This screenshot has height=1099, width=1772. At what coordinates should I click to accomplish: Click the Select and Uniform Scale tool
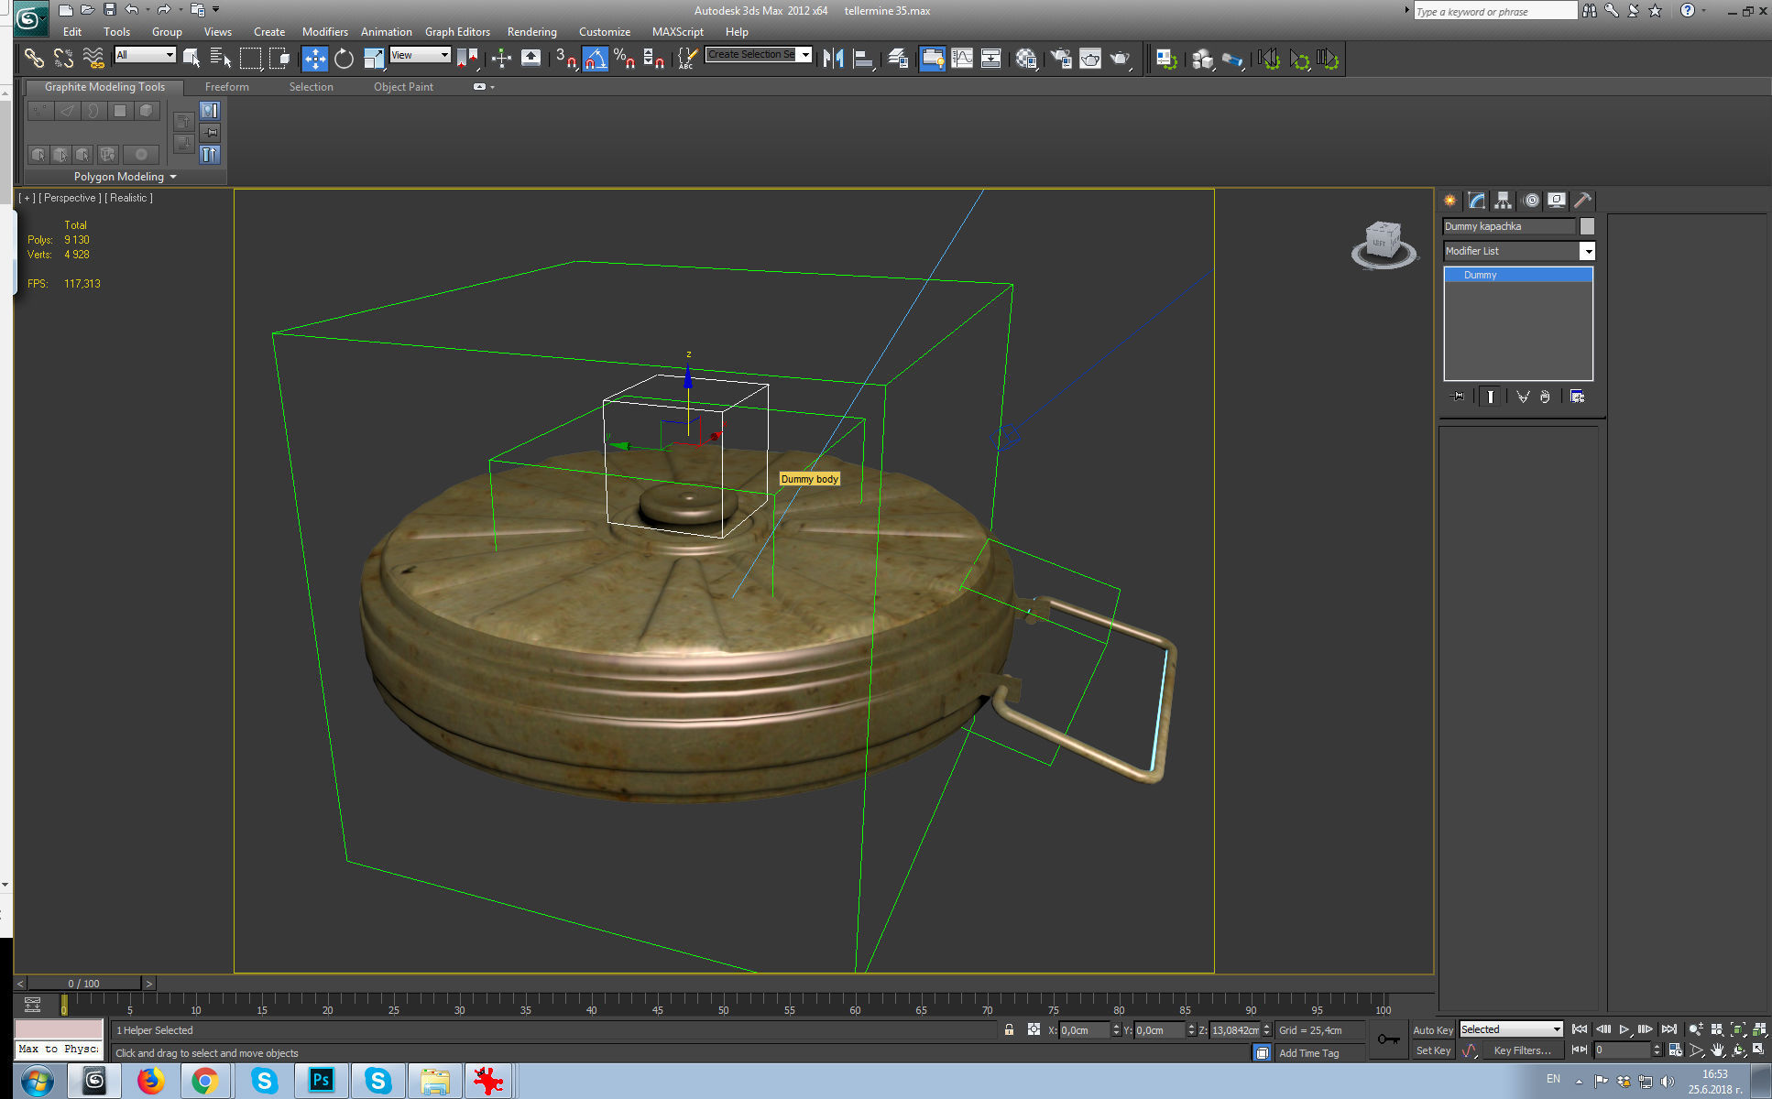coord(374,60)
